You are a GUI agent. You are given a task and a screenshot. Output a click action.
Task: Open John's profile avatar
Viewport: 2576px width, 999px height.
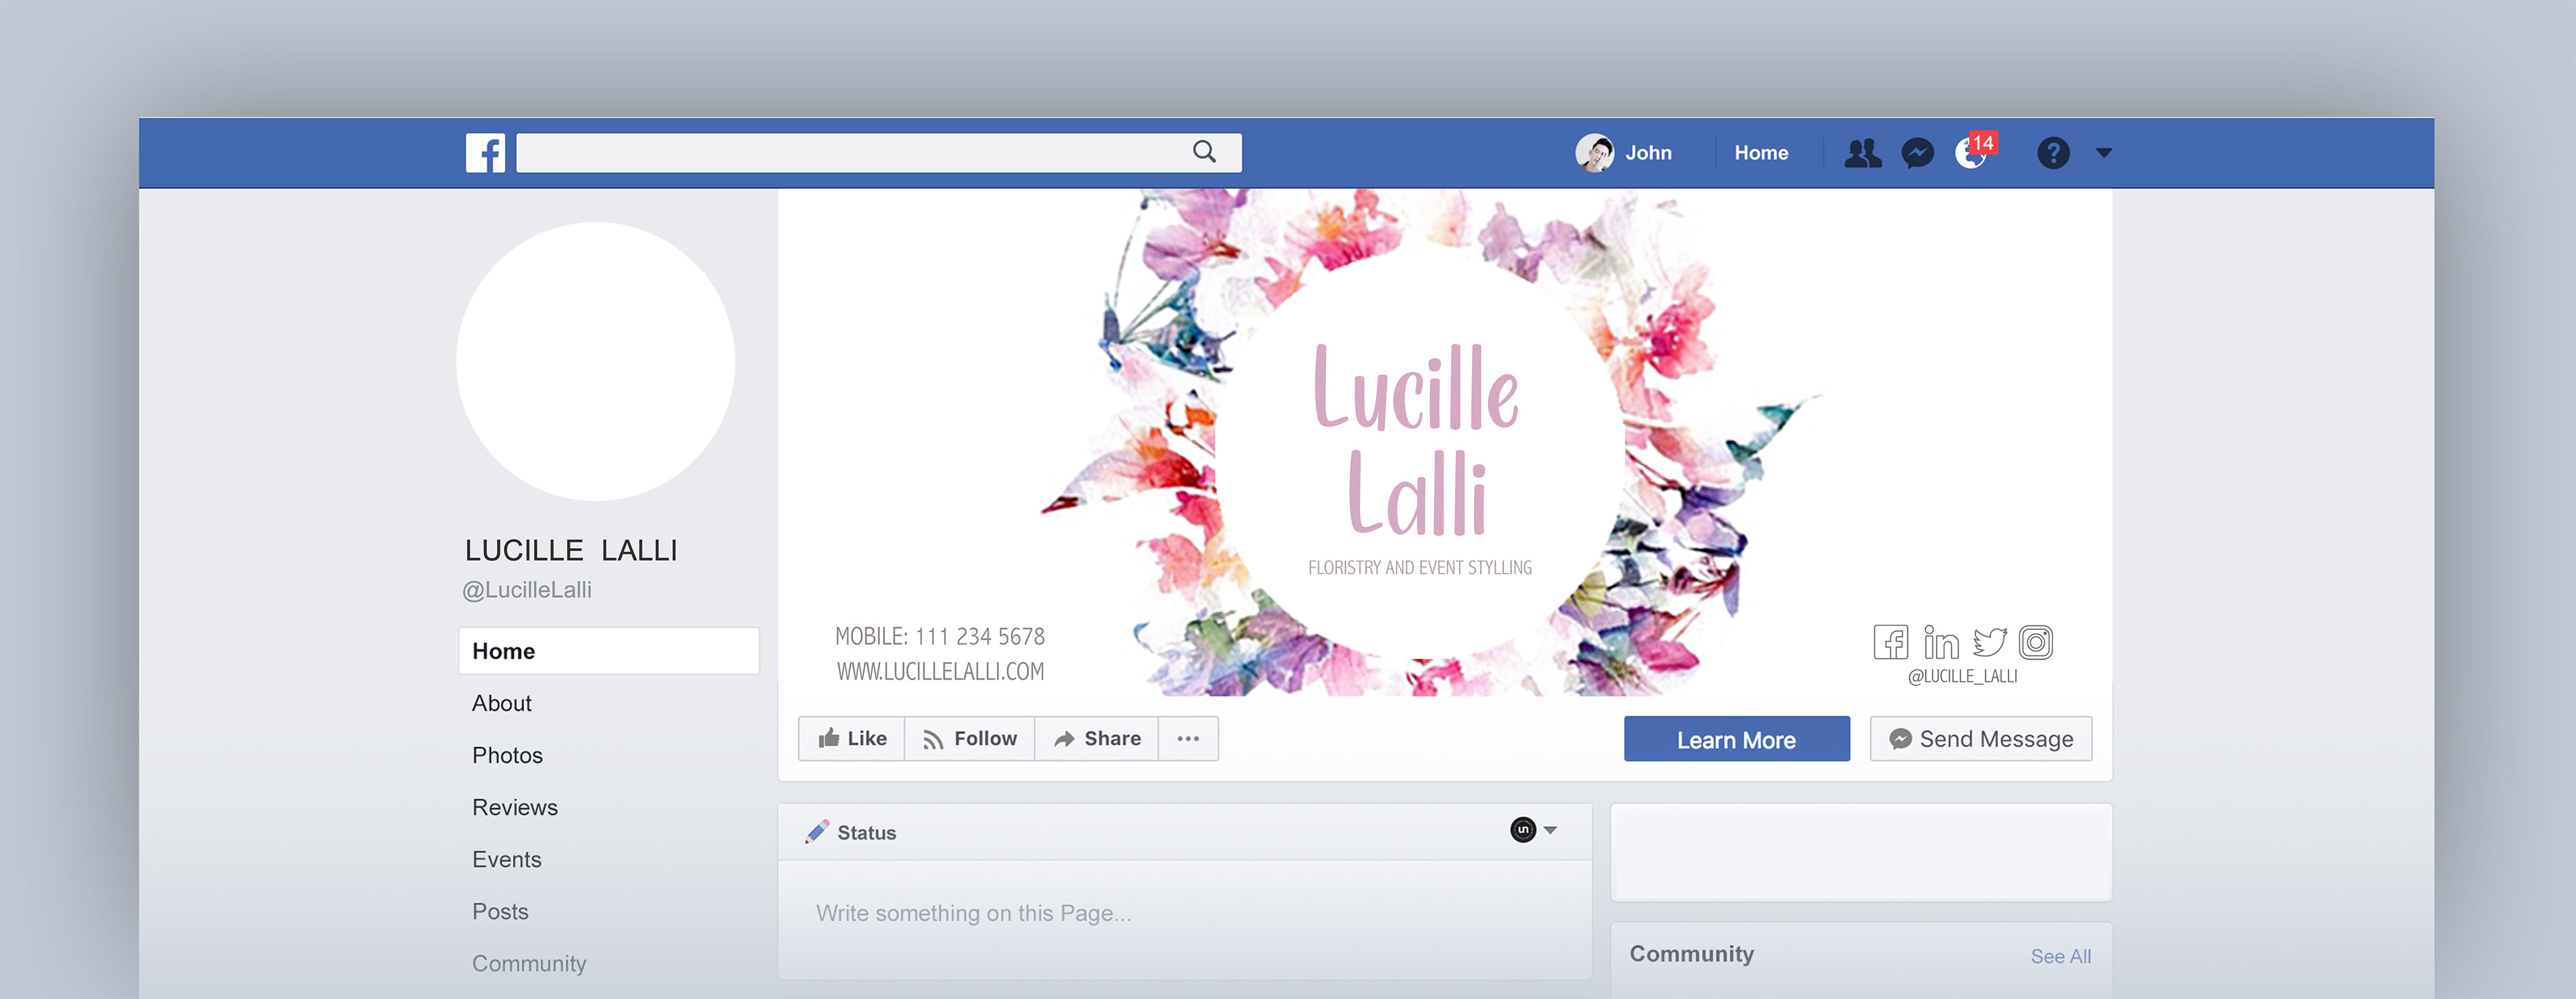pyautogui.click(x=1594, y=153)
